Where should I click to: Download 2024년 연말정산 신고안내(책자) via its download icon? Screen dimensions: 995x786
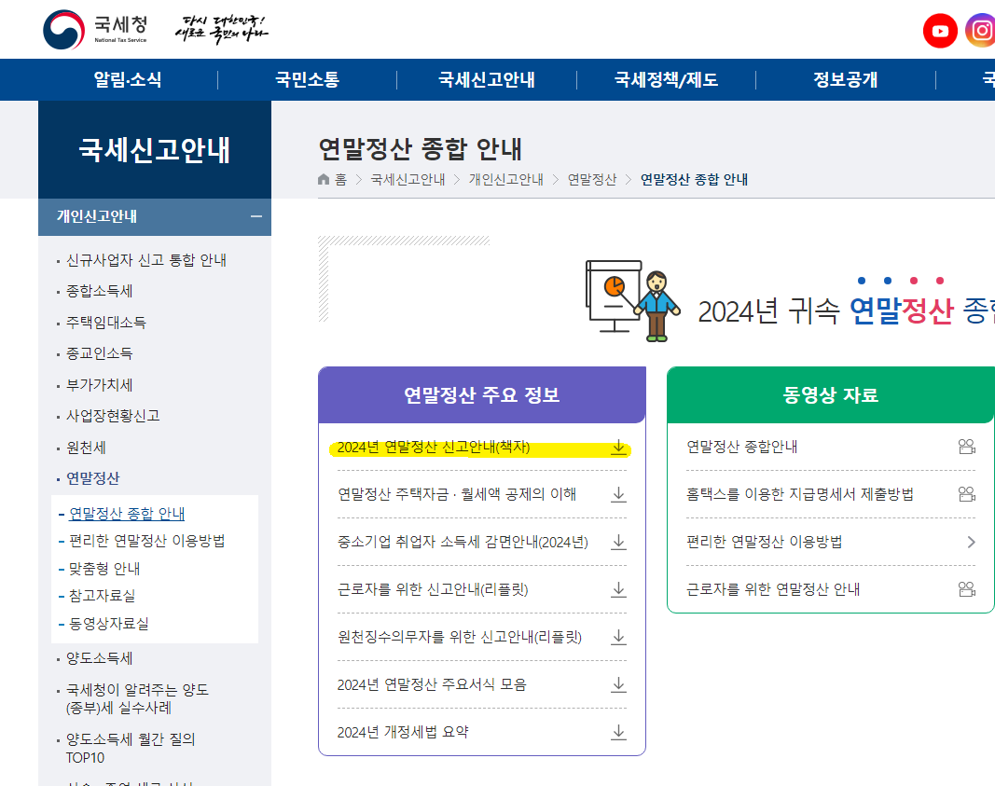tap(618, 447)
